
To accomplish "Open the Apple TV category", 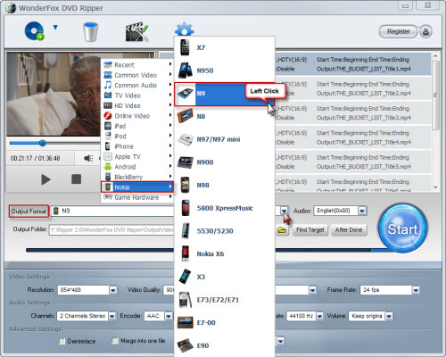I will pos(137,156).
